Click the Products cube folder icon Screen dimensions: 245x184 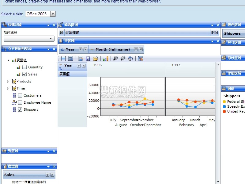[x=14, y=81]
